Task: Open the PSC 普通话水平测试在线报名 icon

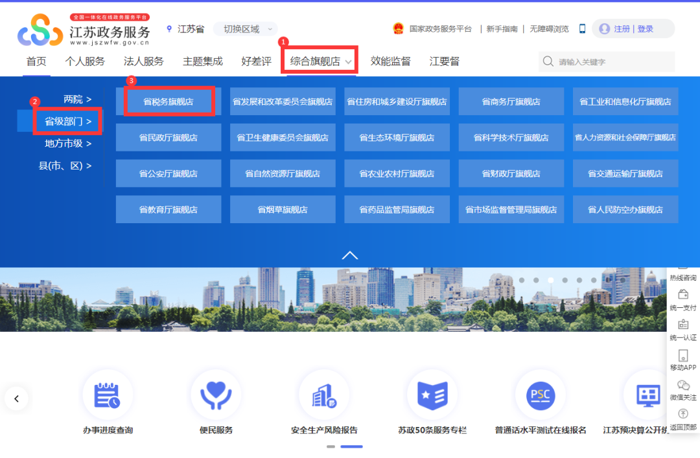Action: (x=540, y=395)
